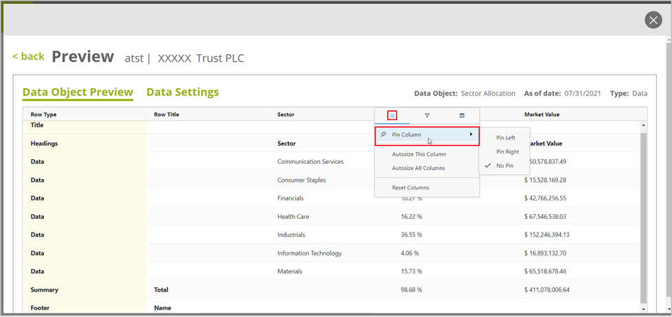Click the table vertical scrollbar thumb
Image resolution: width=672 pixels, height=317 pixels.
pyautogui.click(x=643, y=218)
